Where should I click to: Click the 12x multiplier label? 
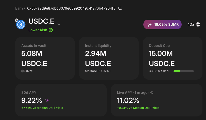coord(191,25)
